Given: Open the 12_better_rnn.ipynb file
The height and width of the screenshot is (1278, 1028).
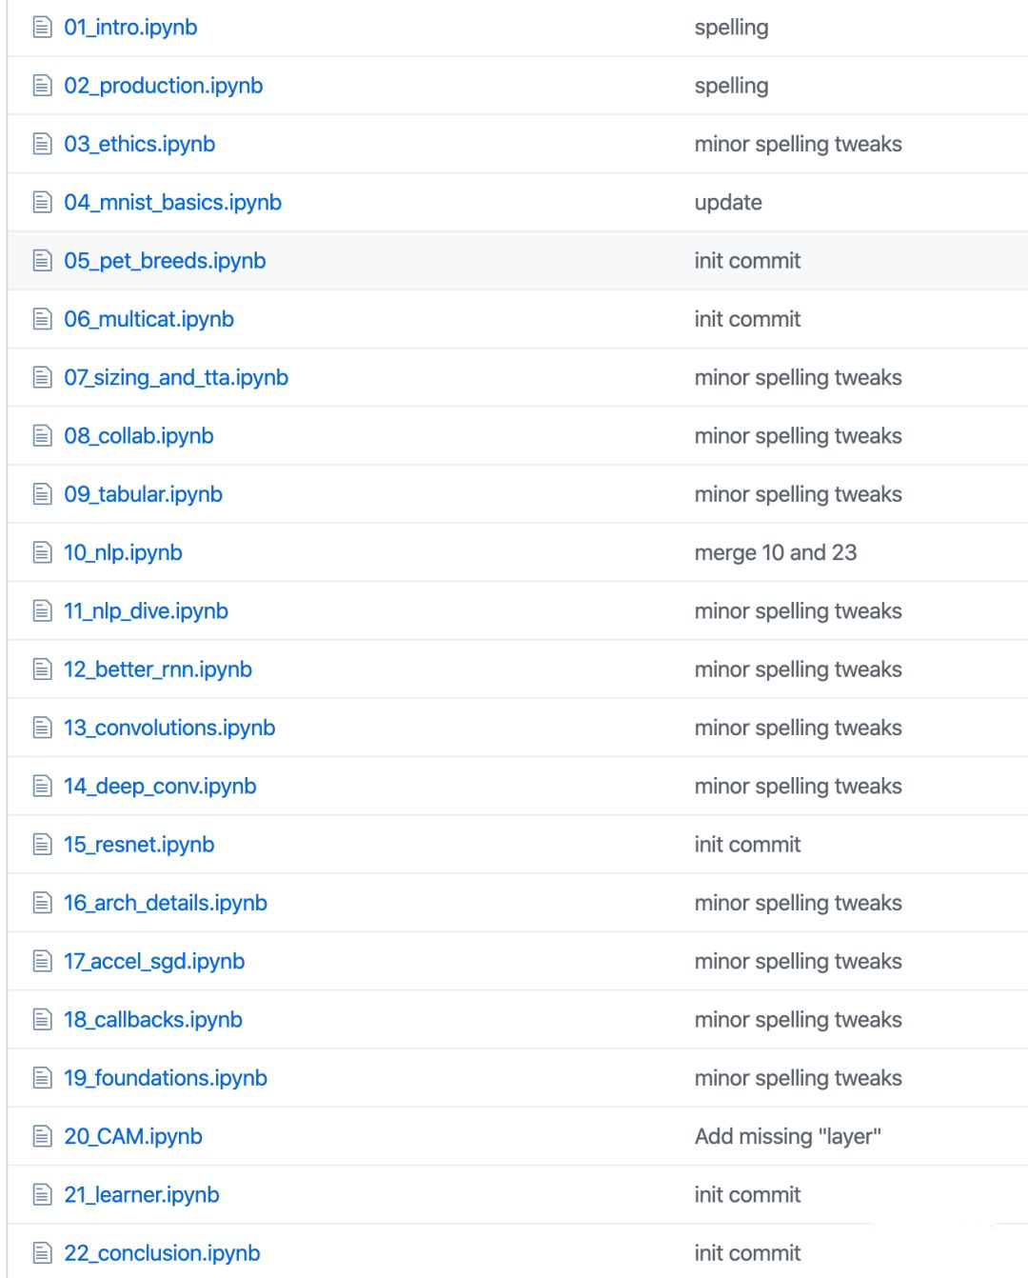Looking at the screenshot, I should tap(158, 669).
